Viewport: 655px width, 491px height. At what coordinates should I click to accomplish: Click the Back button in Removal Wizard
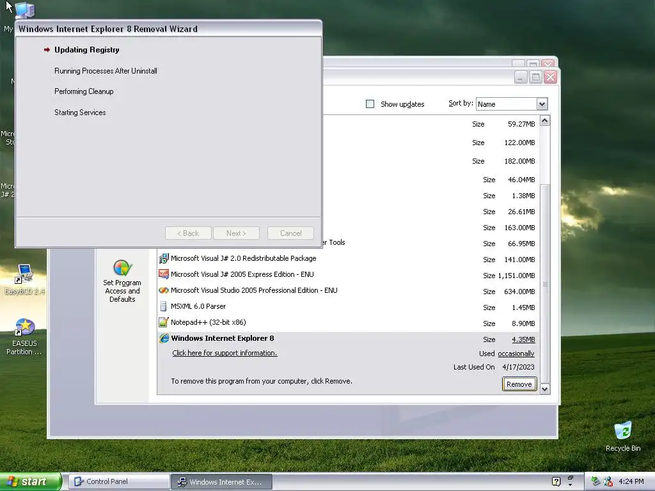tap(188, 233)
